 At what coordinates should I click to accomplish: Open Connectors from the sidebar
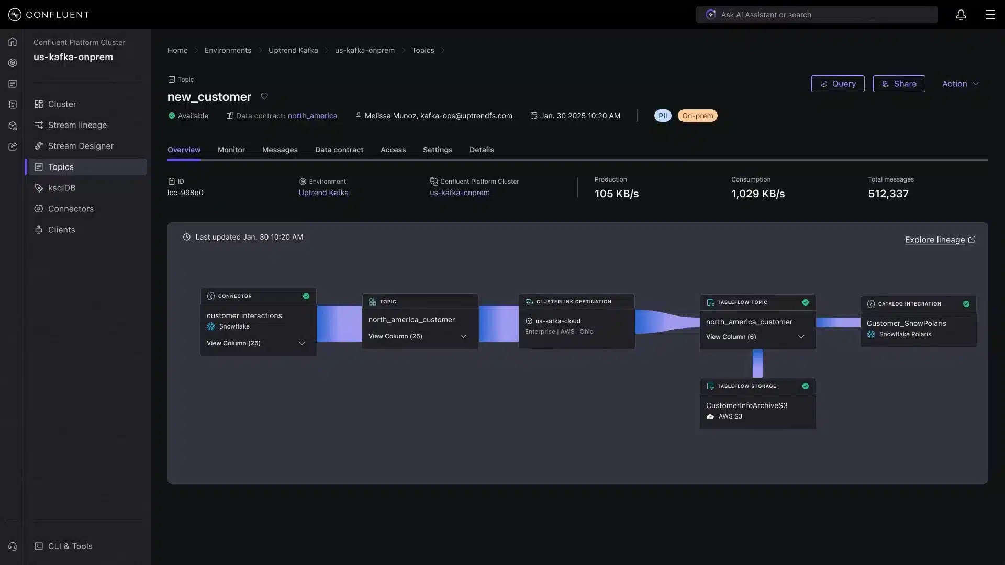tap(71, 208)
